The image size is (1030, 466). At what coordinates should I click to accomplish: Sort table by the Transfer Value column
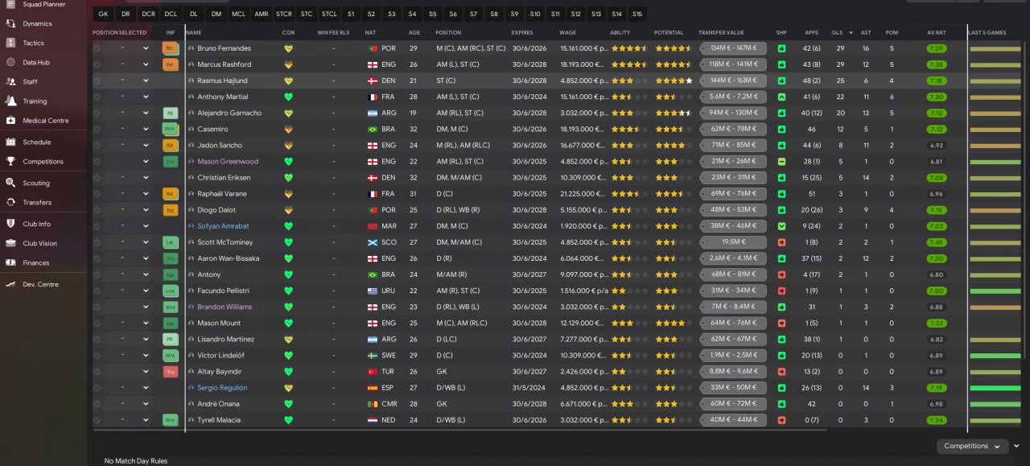(x=721, y=33)
